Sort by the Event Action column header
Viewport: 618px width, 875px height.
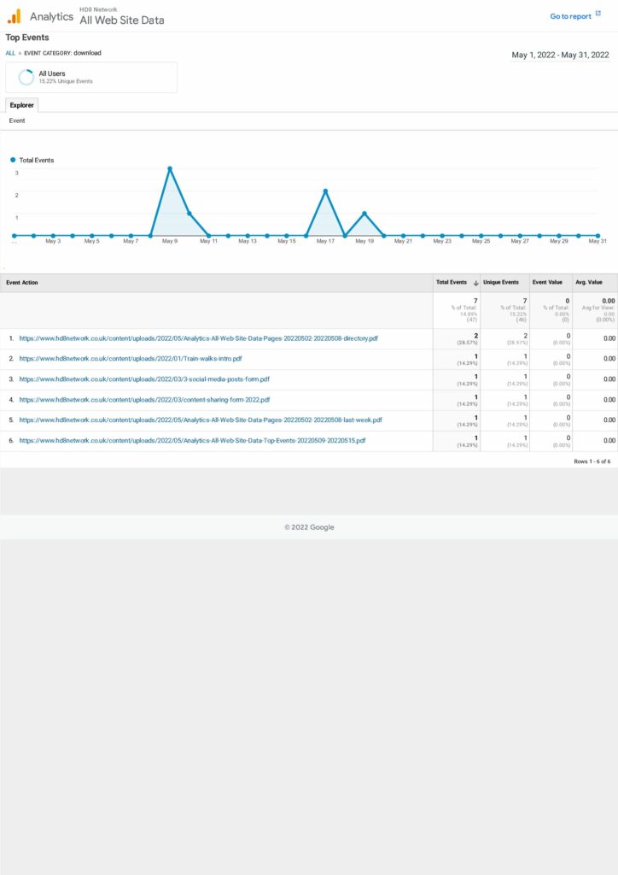(22, 283)
